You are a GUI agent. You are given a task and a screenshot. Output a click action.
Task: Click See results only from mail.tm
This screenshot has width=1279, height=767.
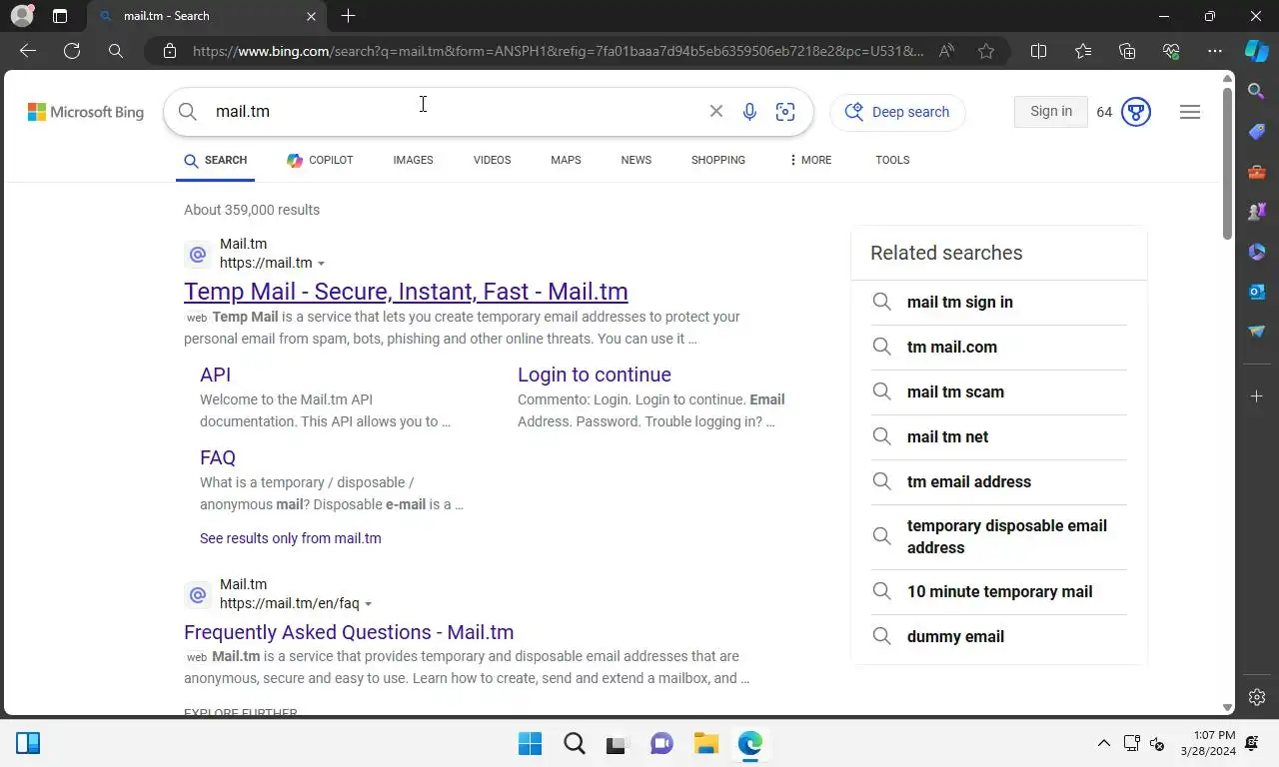pyautogui.click(x=290, y=538)
